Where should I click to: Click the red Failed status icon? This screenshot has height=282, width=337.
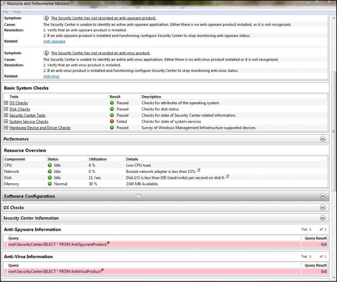point(112,122)
